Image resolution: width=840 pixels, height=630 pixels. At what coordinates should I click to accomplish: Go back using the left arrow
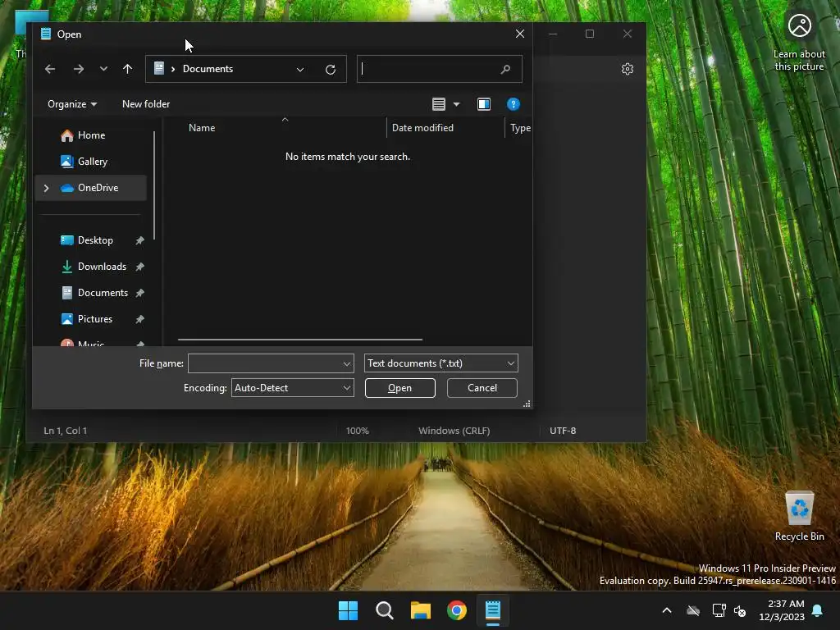coord(50,69)
